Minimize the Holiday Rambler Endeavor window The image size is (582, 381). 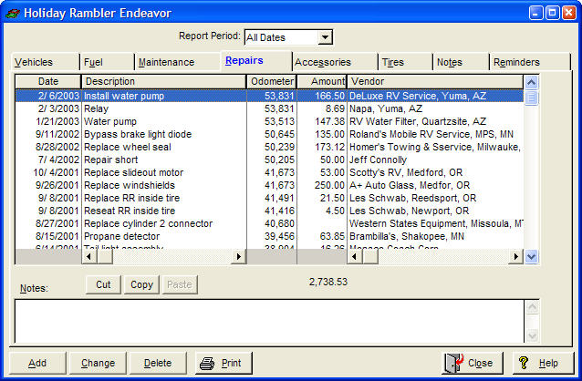coord(535,13)
